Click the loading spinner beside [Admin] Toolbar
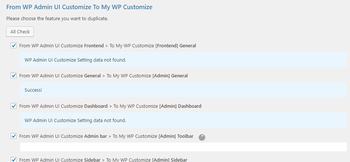This screenshot has height=162, width=350. pos(202,137)
